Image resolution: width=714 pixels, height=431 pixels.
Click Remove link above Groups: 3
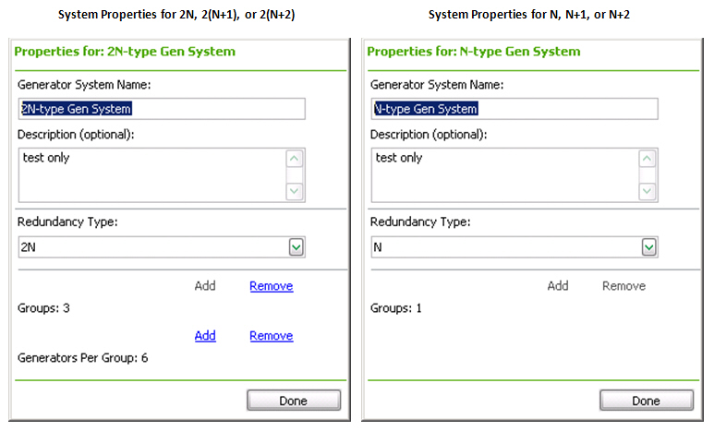click(x=272, y=286)
